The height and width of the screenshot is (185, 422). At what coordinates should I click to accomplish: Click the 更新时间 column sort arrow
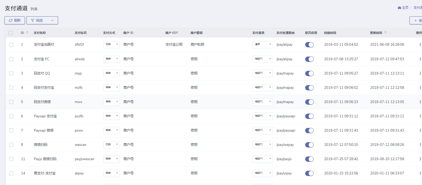(385, 33)
